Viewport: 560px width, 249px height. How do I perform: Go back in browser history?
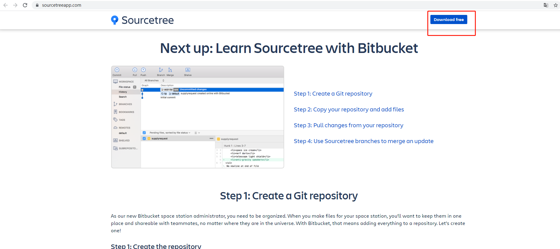coord(5,5)
